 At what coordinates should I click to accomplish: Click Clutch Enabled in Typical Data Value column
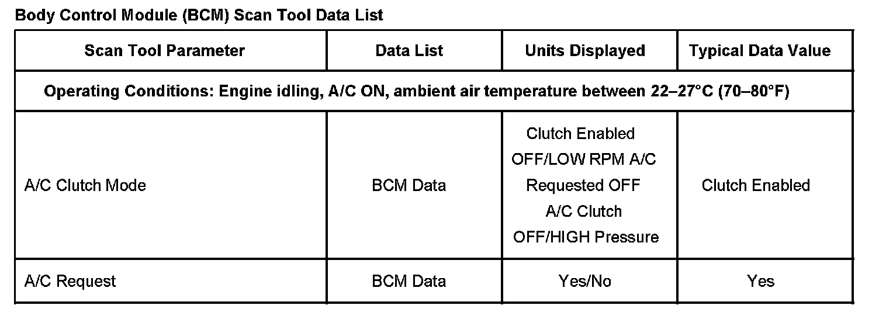[756, 186]
